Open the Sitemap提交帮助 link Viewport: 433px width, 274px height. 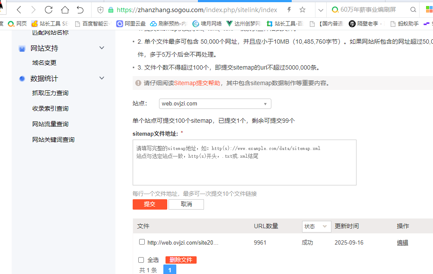[197, 83]
